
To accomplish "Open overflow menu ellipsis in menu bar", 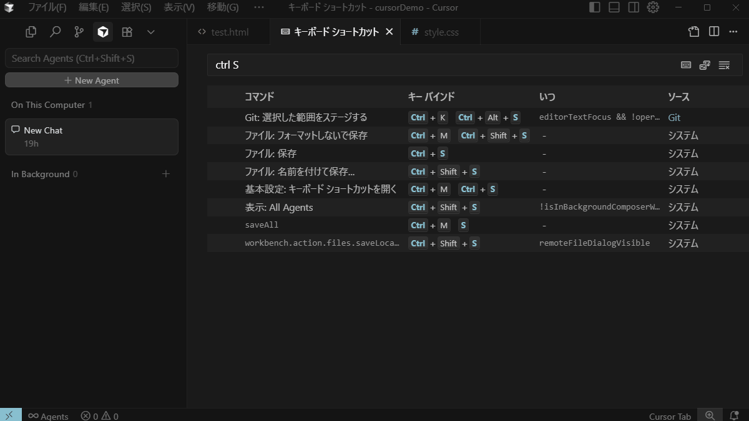I will point(259,7).
